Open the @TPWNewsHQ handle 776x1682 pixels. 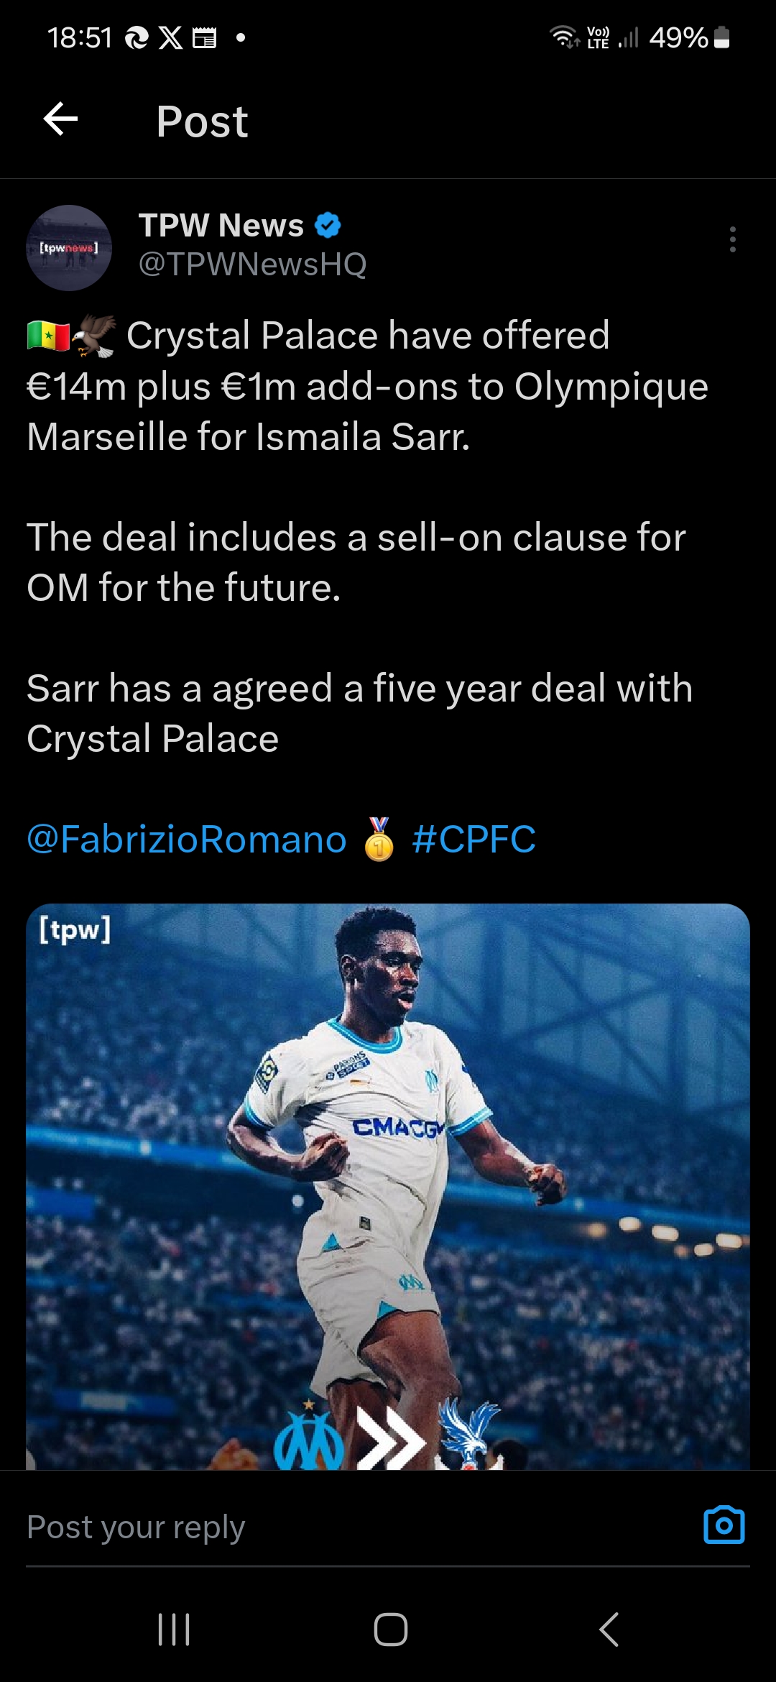(x=252, y=265)
